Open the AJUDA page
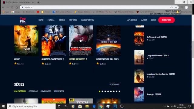This screenshot has width=194, height=109. 144,20
